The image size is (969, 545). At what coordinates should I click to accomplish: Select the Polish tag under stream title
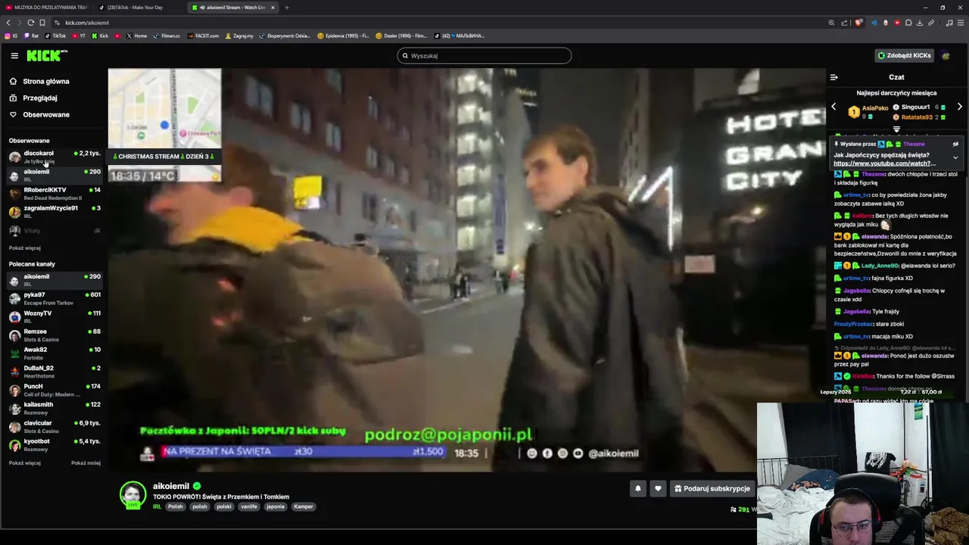(176, 506)
